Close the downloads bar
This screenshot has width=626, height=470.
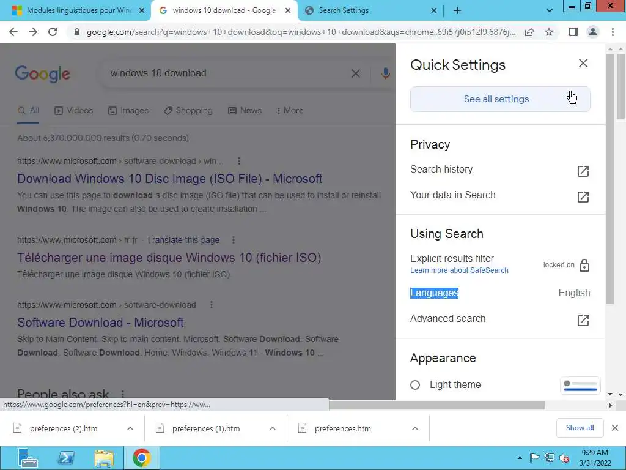[615, 428]
